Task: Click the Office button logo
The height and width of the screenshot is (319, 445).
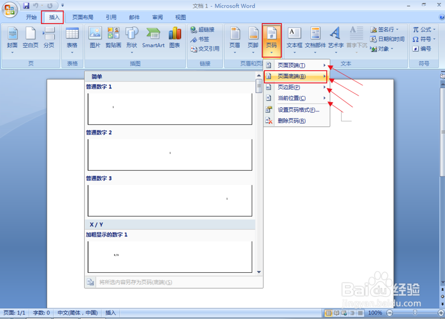Action: [9, 9]
